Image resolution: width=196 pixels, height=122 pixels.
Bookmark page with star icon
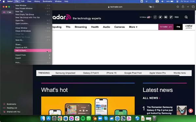(178, 7)
